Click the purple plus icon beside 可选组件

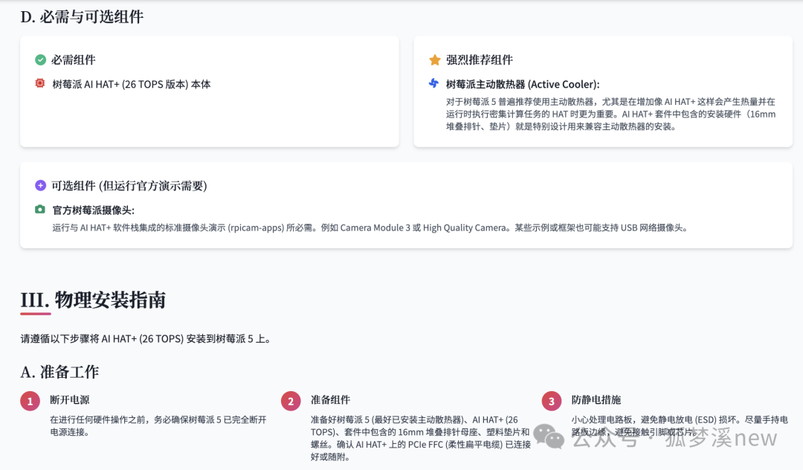tap(40, 185)
